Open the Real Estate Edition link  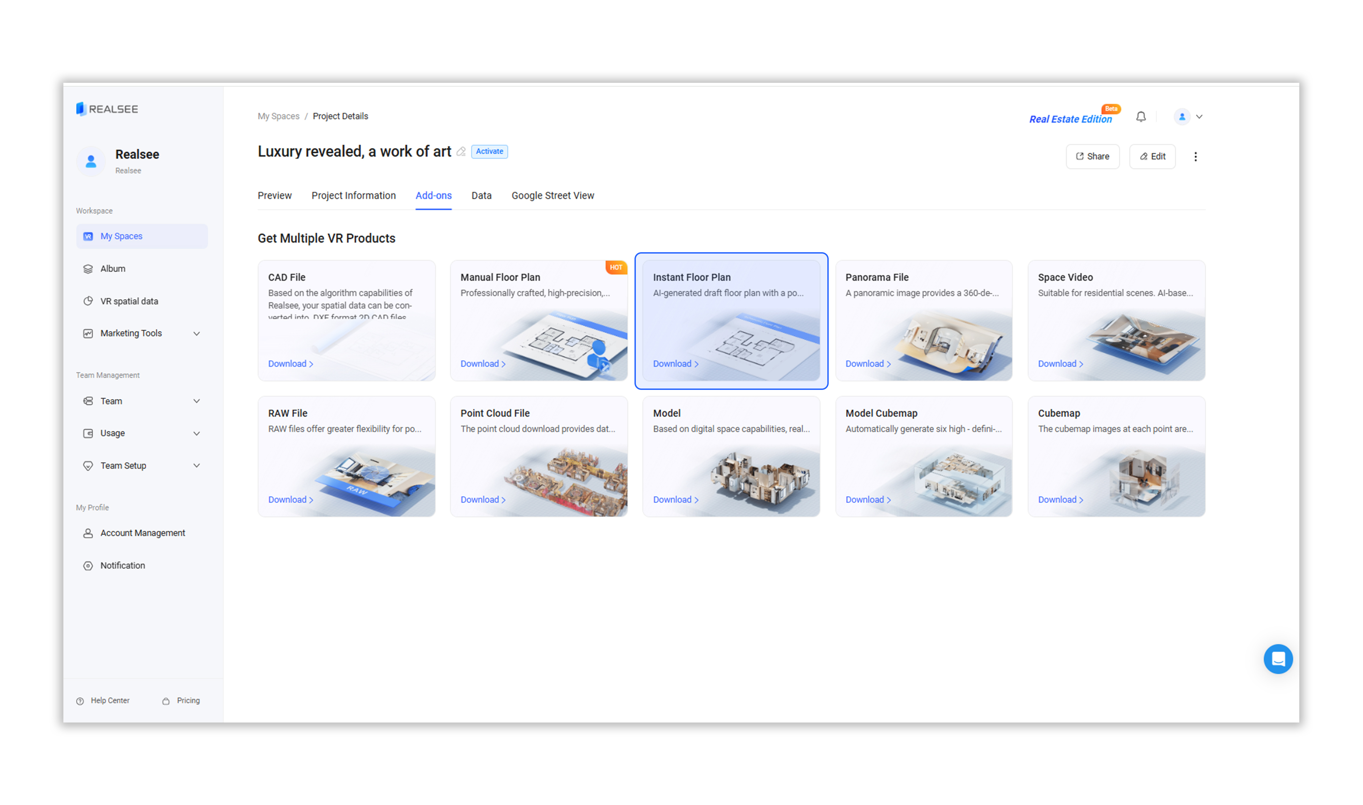click(1070, 119)
